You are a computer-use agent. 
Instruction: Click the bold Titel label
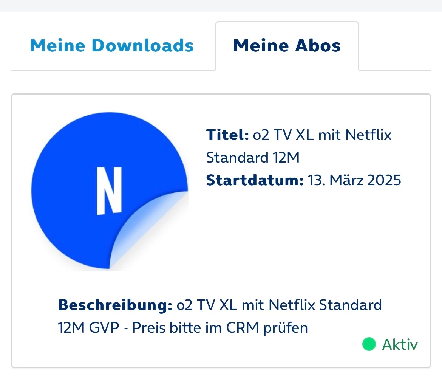pyautogui.click(x=227, y=135)
